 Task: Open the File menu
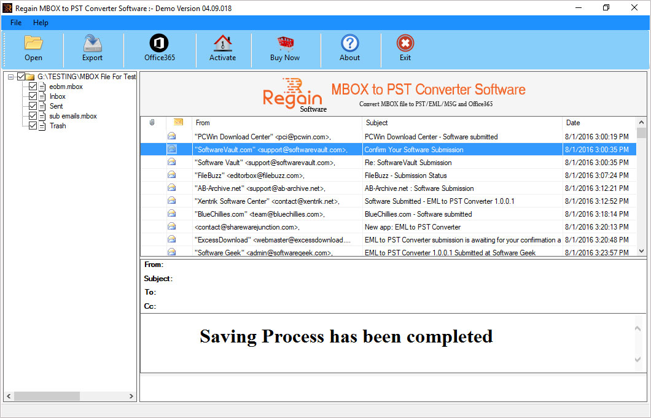coord(16,23)
